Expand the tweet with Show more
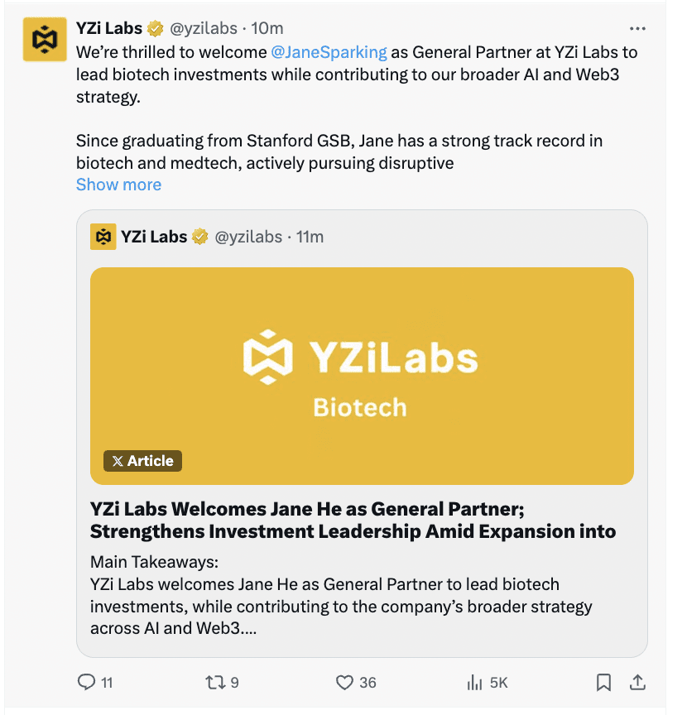Screen dimensions: 687x715 (x=118, y=184)
